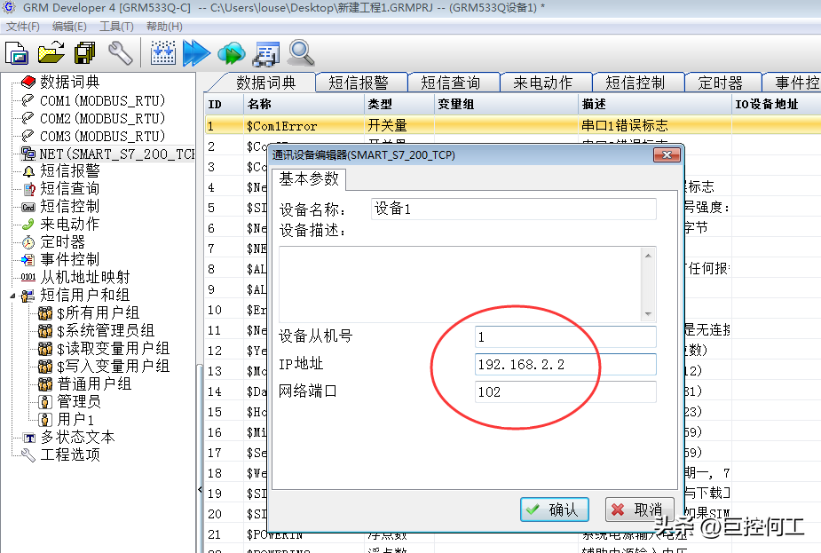Open the 文件(F) menu
Image resolution: width=821 pixels, height=553 pixels.
click(22, 27)
